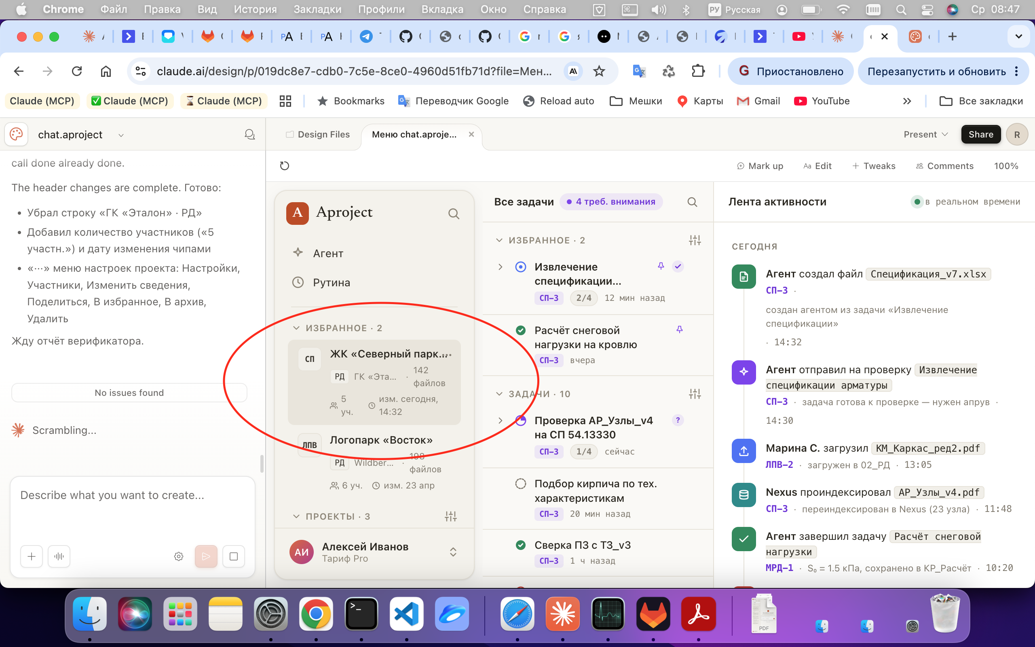
Task: Click the 100% zoom level control
Action: pyautogui.click(x=1006, y=166)
